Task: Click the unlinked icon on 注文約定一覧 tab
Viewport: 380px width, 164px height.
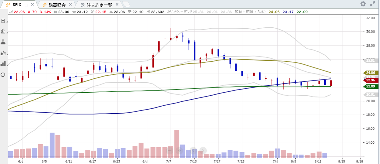Action: point(82,5)
